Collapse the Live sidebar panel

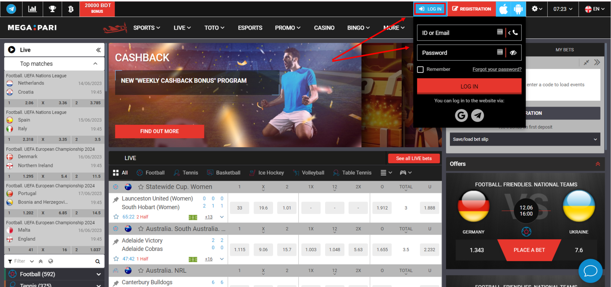pos(98,50)
